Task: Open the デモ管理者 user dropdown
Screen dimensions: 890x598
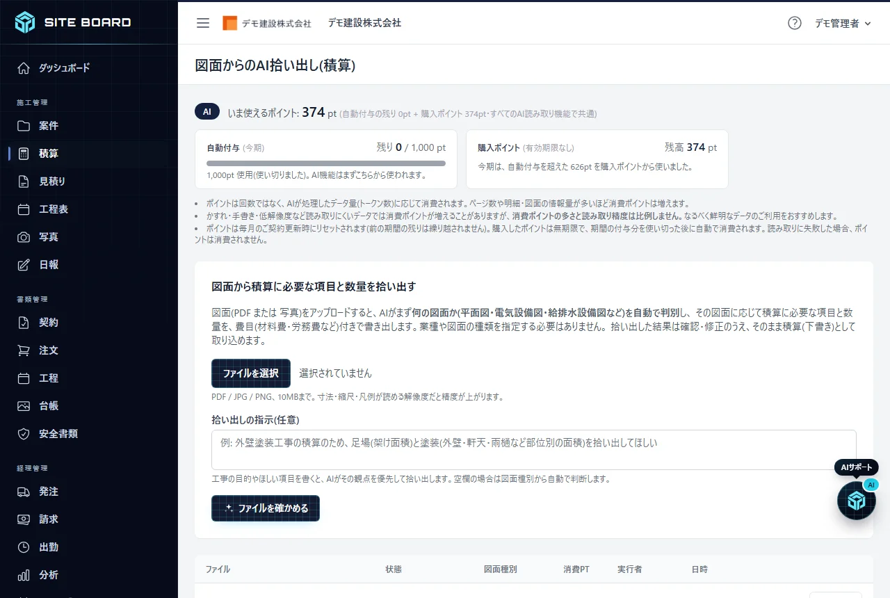Action: 843,23
